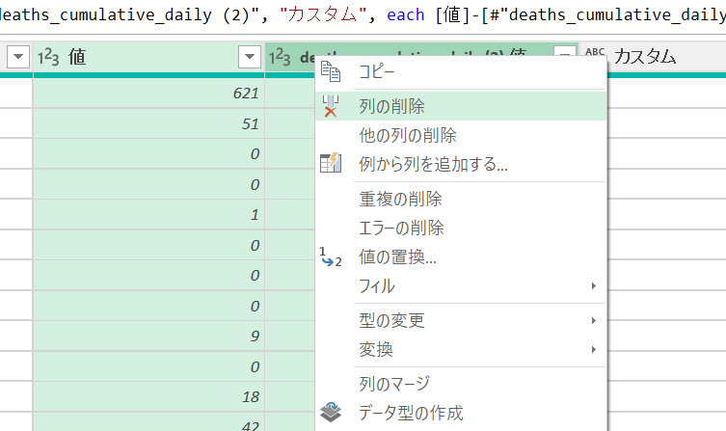The width and height of the screenshot is (726, 431).
Task: Select エラーの削除 menu entry
Action: coord(400,229)
